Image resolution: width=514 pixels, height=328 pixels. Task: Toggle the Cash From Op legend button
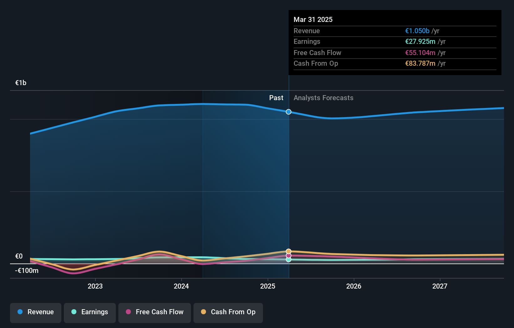pos(228,313)
